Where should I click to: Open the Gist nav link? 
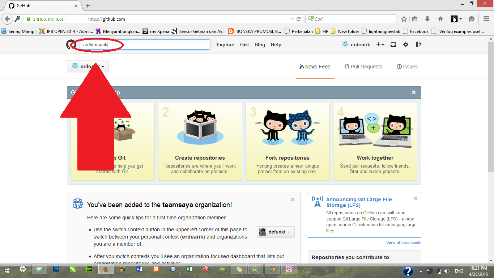click(x=244, y=45)
